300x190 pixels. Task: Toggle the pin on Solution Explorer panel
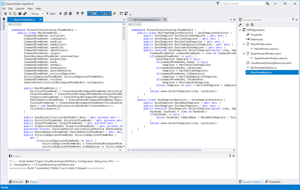click(x=292, y=20)
